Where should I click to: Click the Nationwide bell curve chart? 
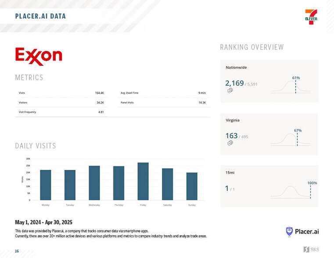click(291, 87)
